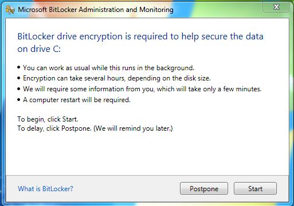Click the "We will require some information" line
This screenshot has width=294, height=206.
click(x=142, y=89)
